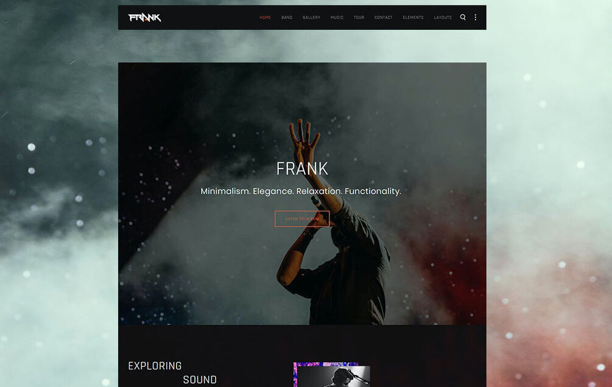This screenshot has width=612, height=387.
Task: Expand the Layouts menu
Action: coord(443,18)
